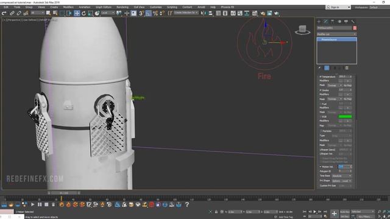The height and width of the screenshot is (219, 390).
Task: Click Configure Modifier Sets icon
Action: tap(347, 68)
